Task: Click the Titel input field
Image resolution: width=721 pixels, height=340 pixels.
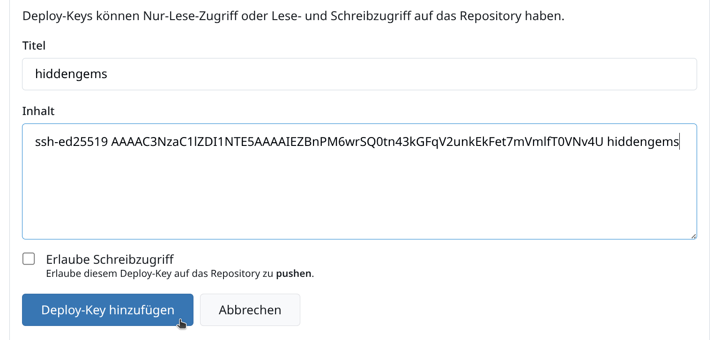Action: (x=359, y=74)
